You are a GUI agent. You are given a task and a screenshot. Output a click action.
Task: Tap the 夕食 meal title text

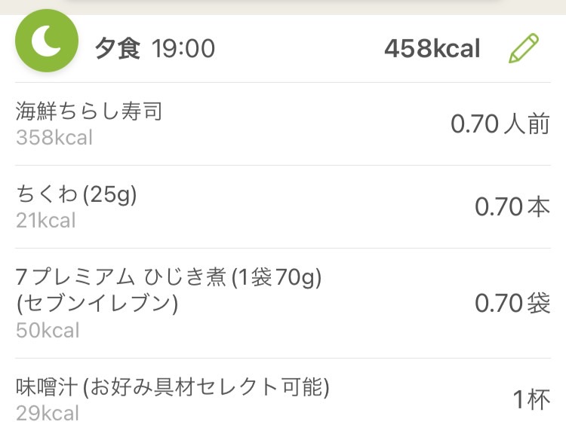117,48
